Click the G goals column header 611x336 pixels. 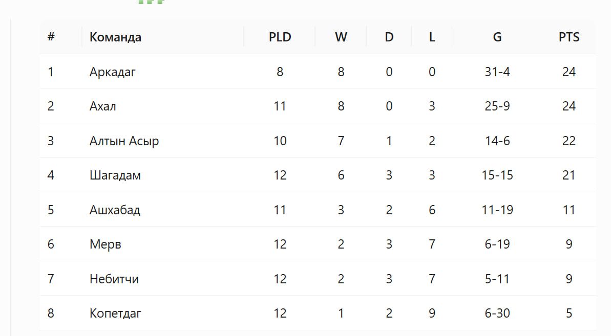pyautogui.click(x=497, y=37)
